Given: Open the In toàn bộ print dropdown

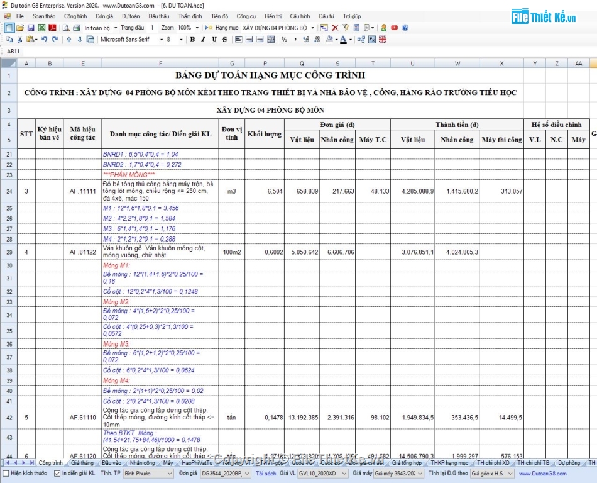Looking at the screenshot, I should [x=116, y=28].
